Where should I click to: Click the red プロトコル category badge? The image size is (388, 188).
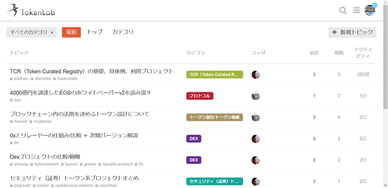click(200, 96)
